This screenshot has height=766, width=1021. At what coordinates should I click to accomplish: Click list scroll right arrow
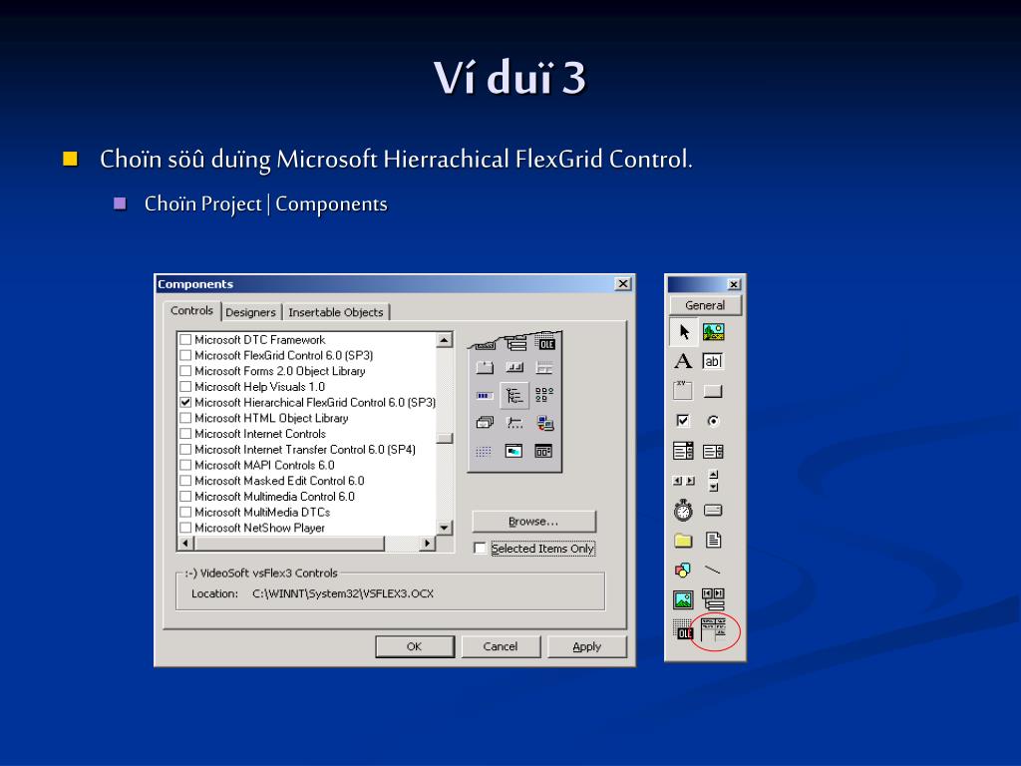tap(427, 543)
